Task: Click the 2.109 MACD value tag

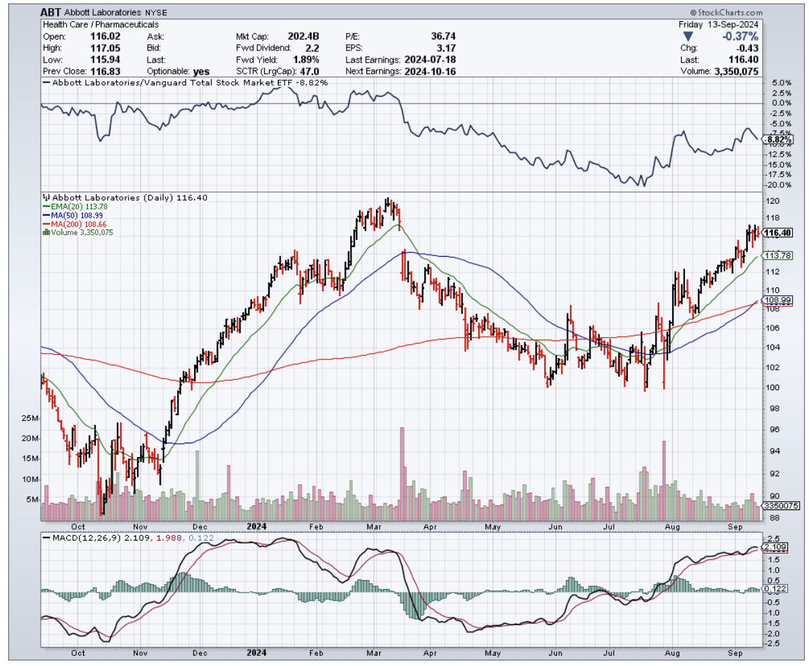Action: pos(774,548)
